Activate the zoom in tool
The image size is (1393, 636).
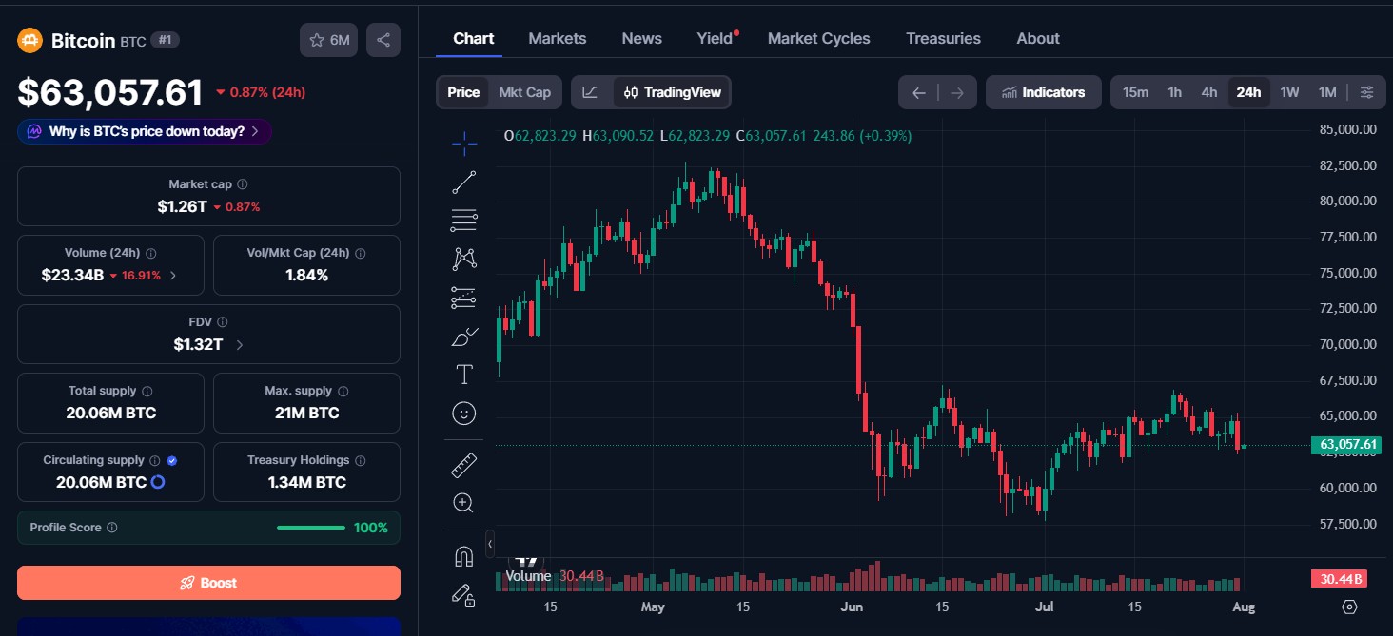point(464,503)
